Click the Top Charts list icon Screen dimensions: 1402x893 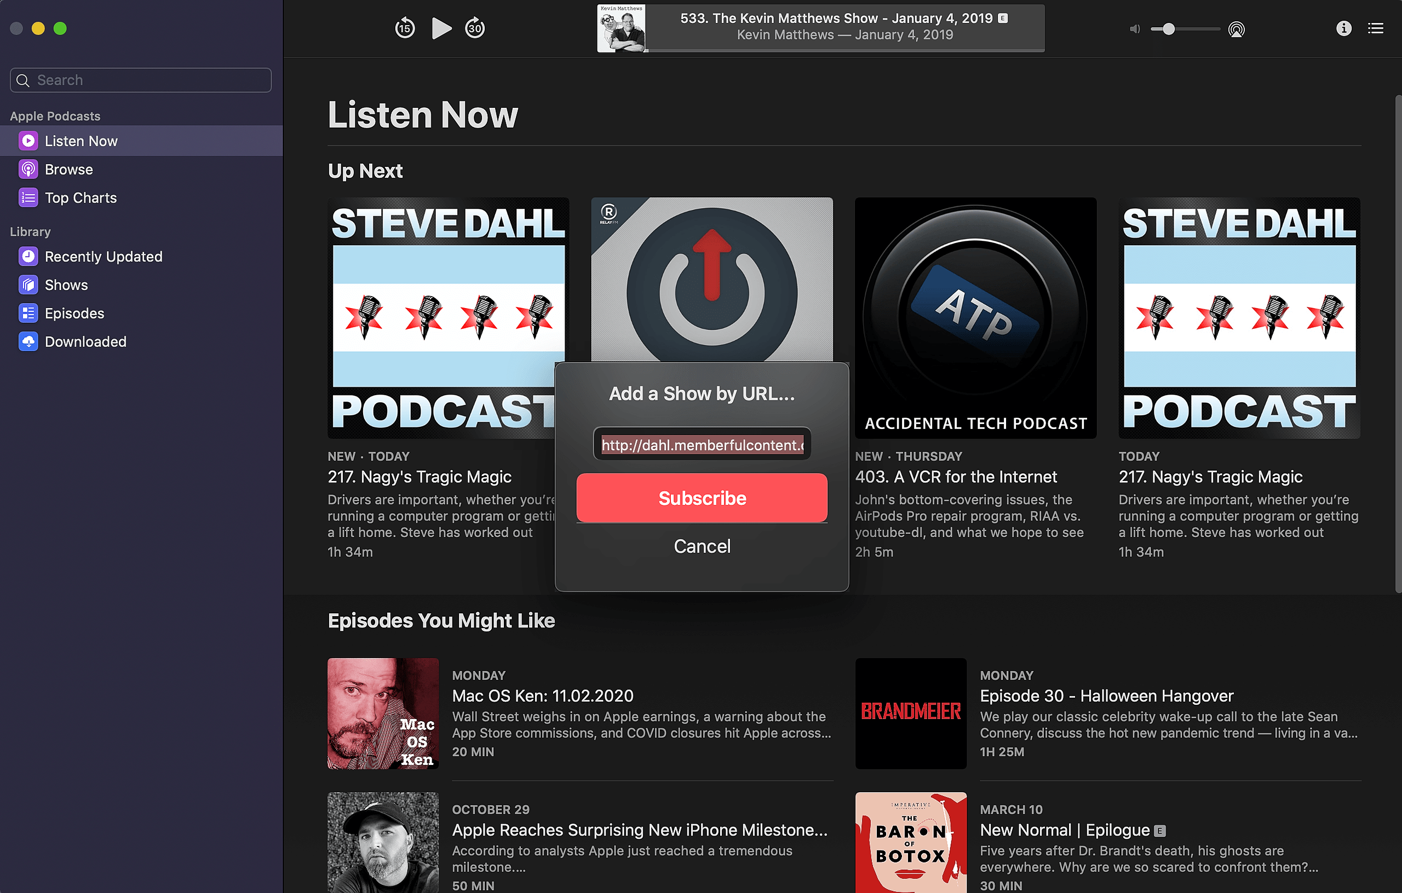(28, 198)
